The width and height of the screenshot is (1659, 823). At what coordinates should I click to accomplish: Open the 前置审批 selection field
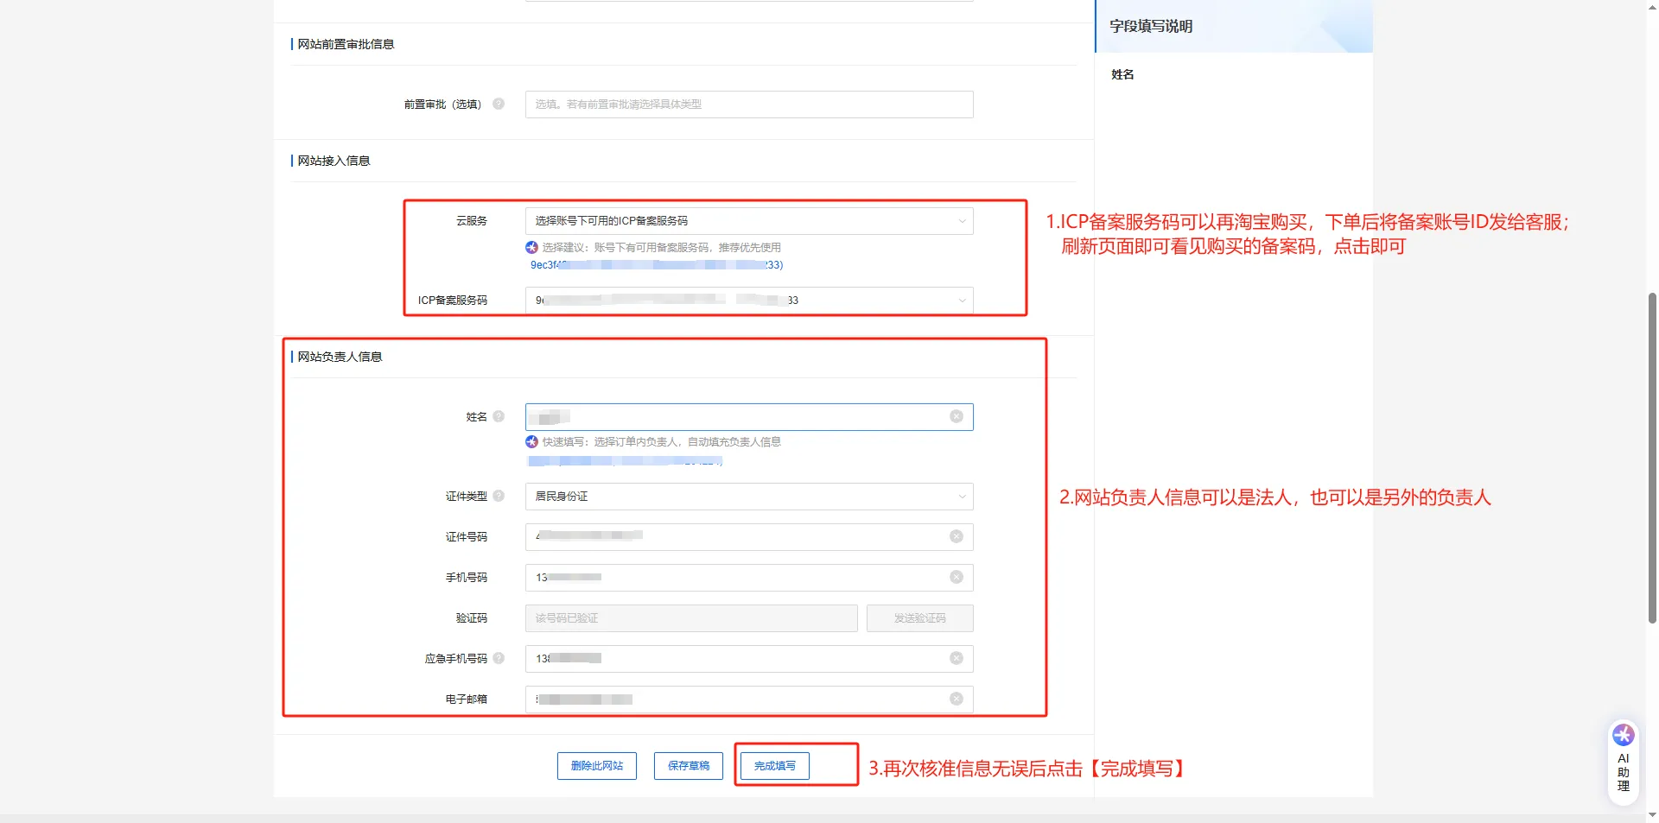tap(748, 104)
